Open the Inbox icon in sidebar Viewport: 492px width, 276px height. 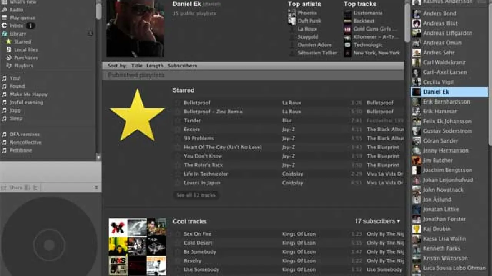pos(4,26)
